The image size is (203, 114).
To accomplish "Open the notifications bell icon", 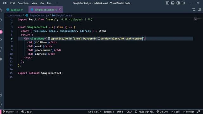I will click(199, 112).
